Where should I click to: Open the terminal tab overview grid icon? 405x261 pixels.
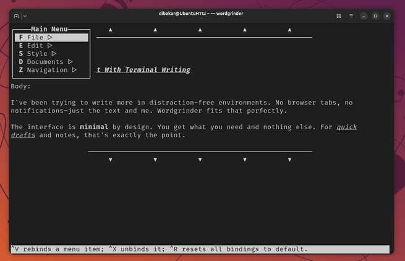click(339, 16)
